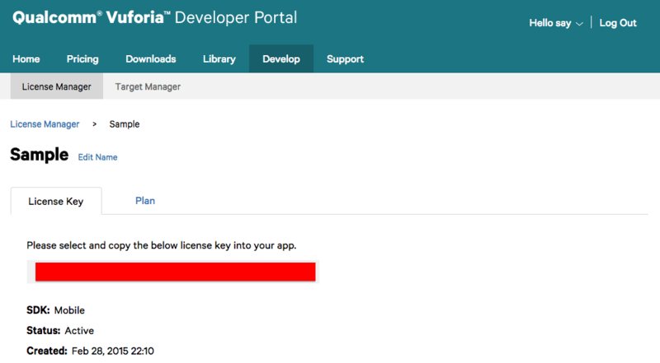Screen dimensions: 660x363
Task: Click the Edit Name link
Action: pyautogui.click(x=97, y=157)
